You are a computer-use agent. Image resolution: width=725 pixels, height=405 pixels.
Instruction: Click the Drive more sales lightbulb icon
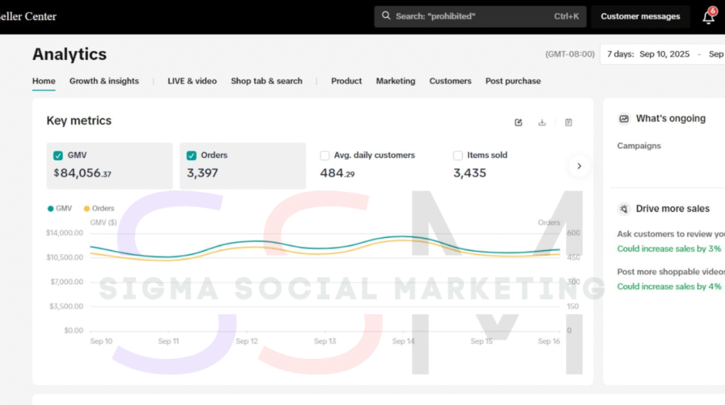(x=624, y=209)
